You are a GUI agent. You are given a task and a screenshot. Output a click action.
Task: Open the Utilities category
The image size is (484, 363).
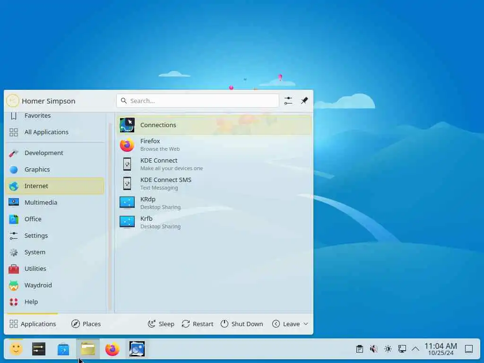(x=55, y=269)
